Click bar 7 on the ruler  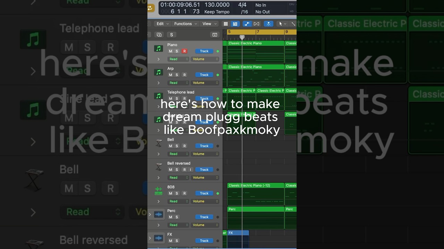[x=257, y=32]
